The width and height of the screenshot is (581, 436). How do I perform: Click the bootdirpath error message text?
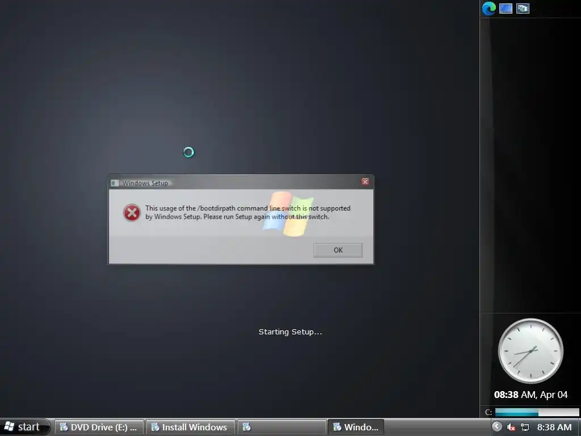247,212
